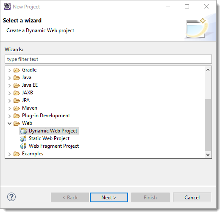Expand the Java EE category

[9, 85]
